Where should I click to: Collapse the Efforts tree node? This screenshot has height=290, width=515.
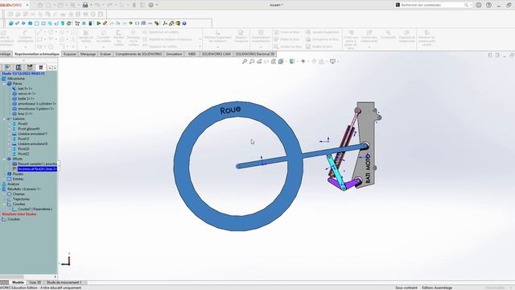pos(5,159)
